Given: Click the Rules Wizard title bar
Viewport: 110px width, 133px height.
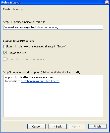Looking at the screenshot, I should (53, 2).
